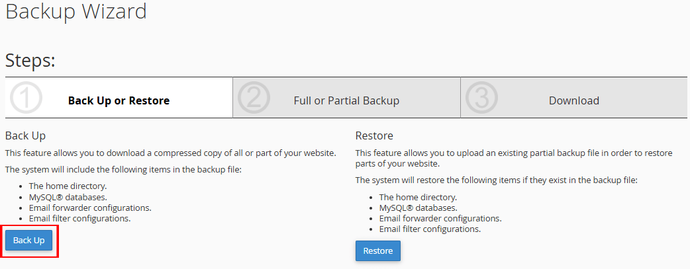Open the "Download" step
Image resolution: width=690 pixels, height=269 pixels.
[573, 101]
